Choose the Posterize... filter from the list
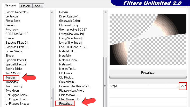The width and height of the screenshot is (190, 107). (66, 103)
